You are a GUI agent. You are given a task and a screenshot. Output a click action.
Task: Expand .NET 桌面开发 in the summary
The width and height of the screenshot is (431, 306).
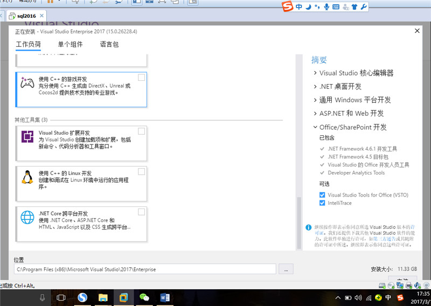tap(315, 86)
